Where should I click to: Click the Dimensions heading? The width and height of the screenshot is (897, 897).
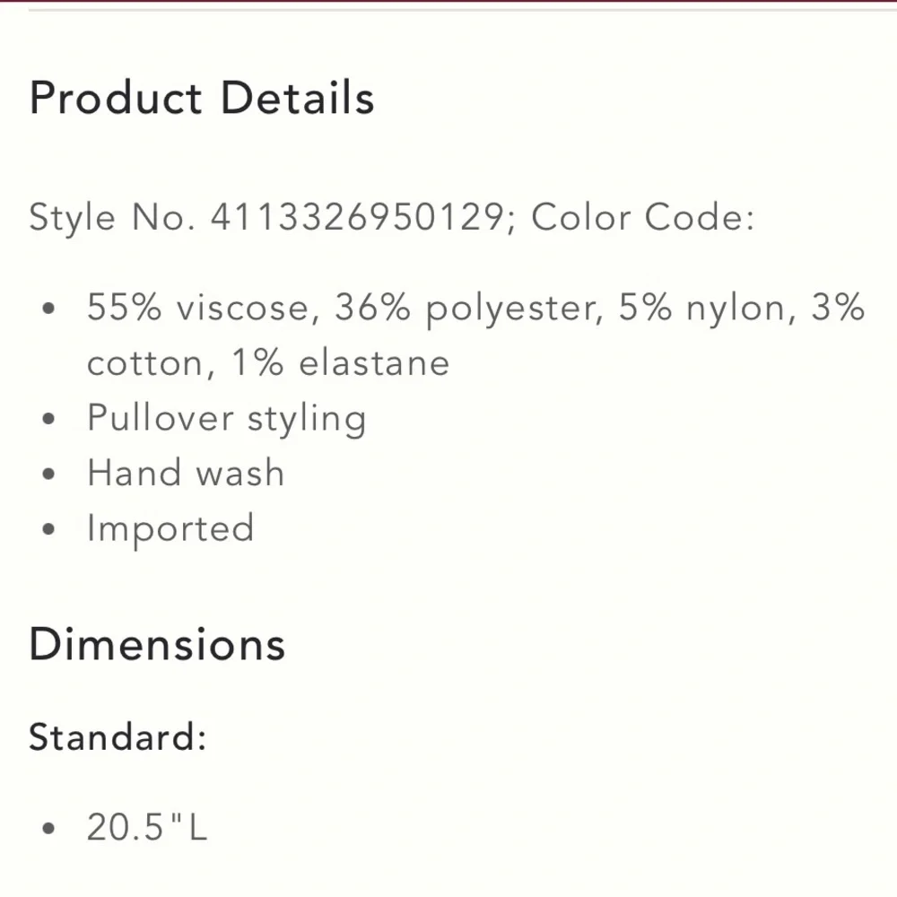click(157, 645)
